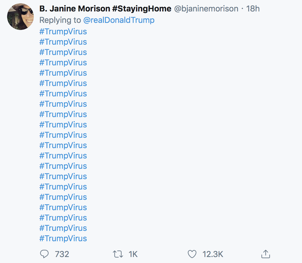The image size is (302, 263).
Task: Open the share tweet icon
Action: tap(265, 254)
